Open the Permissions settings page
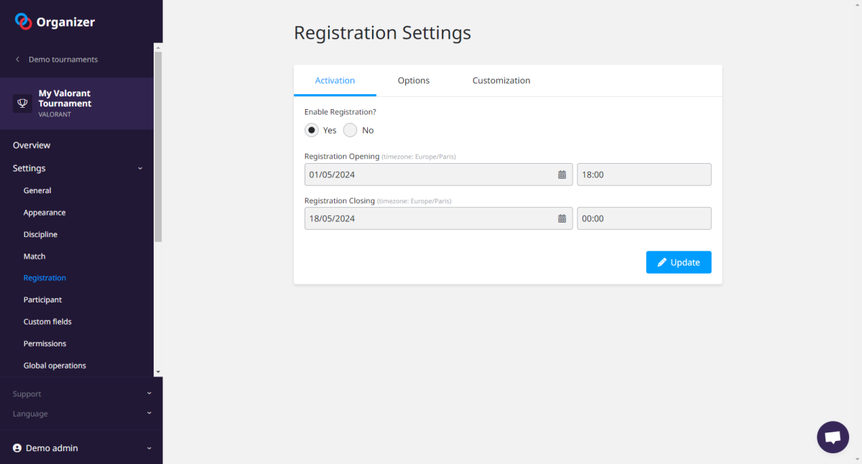Image resolution: width=862 pixels, height=464 pixels. point(45,343)
